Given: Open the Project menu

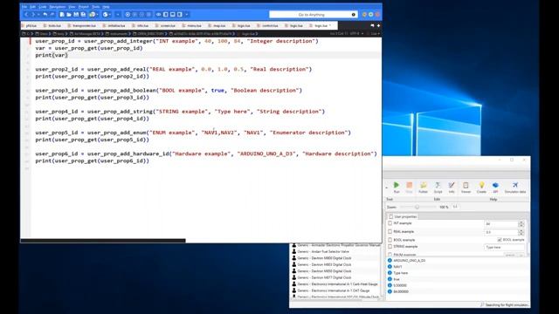Looking at the screenshot, I should (84, 7).
